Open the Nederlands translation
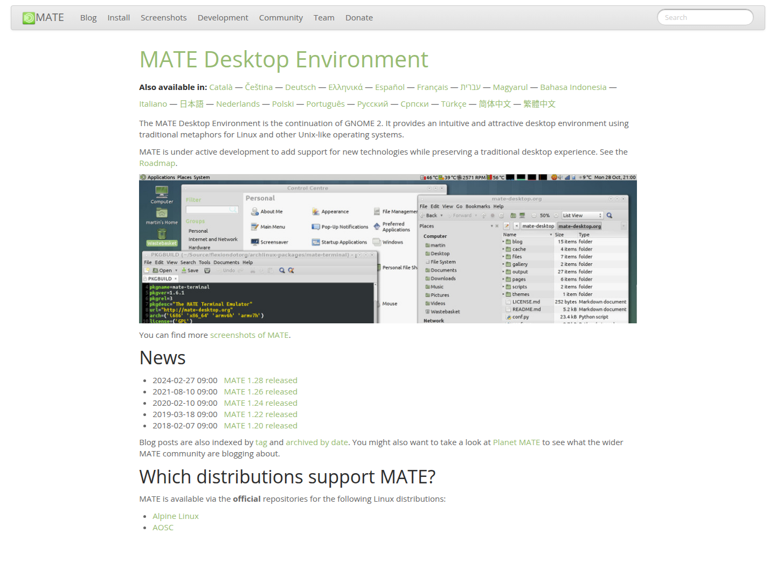 click(238, 104)
